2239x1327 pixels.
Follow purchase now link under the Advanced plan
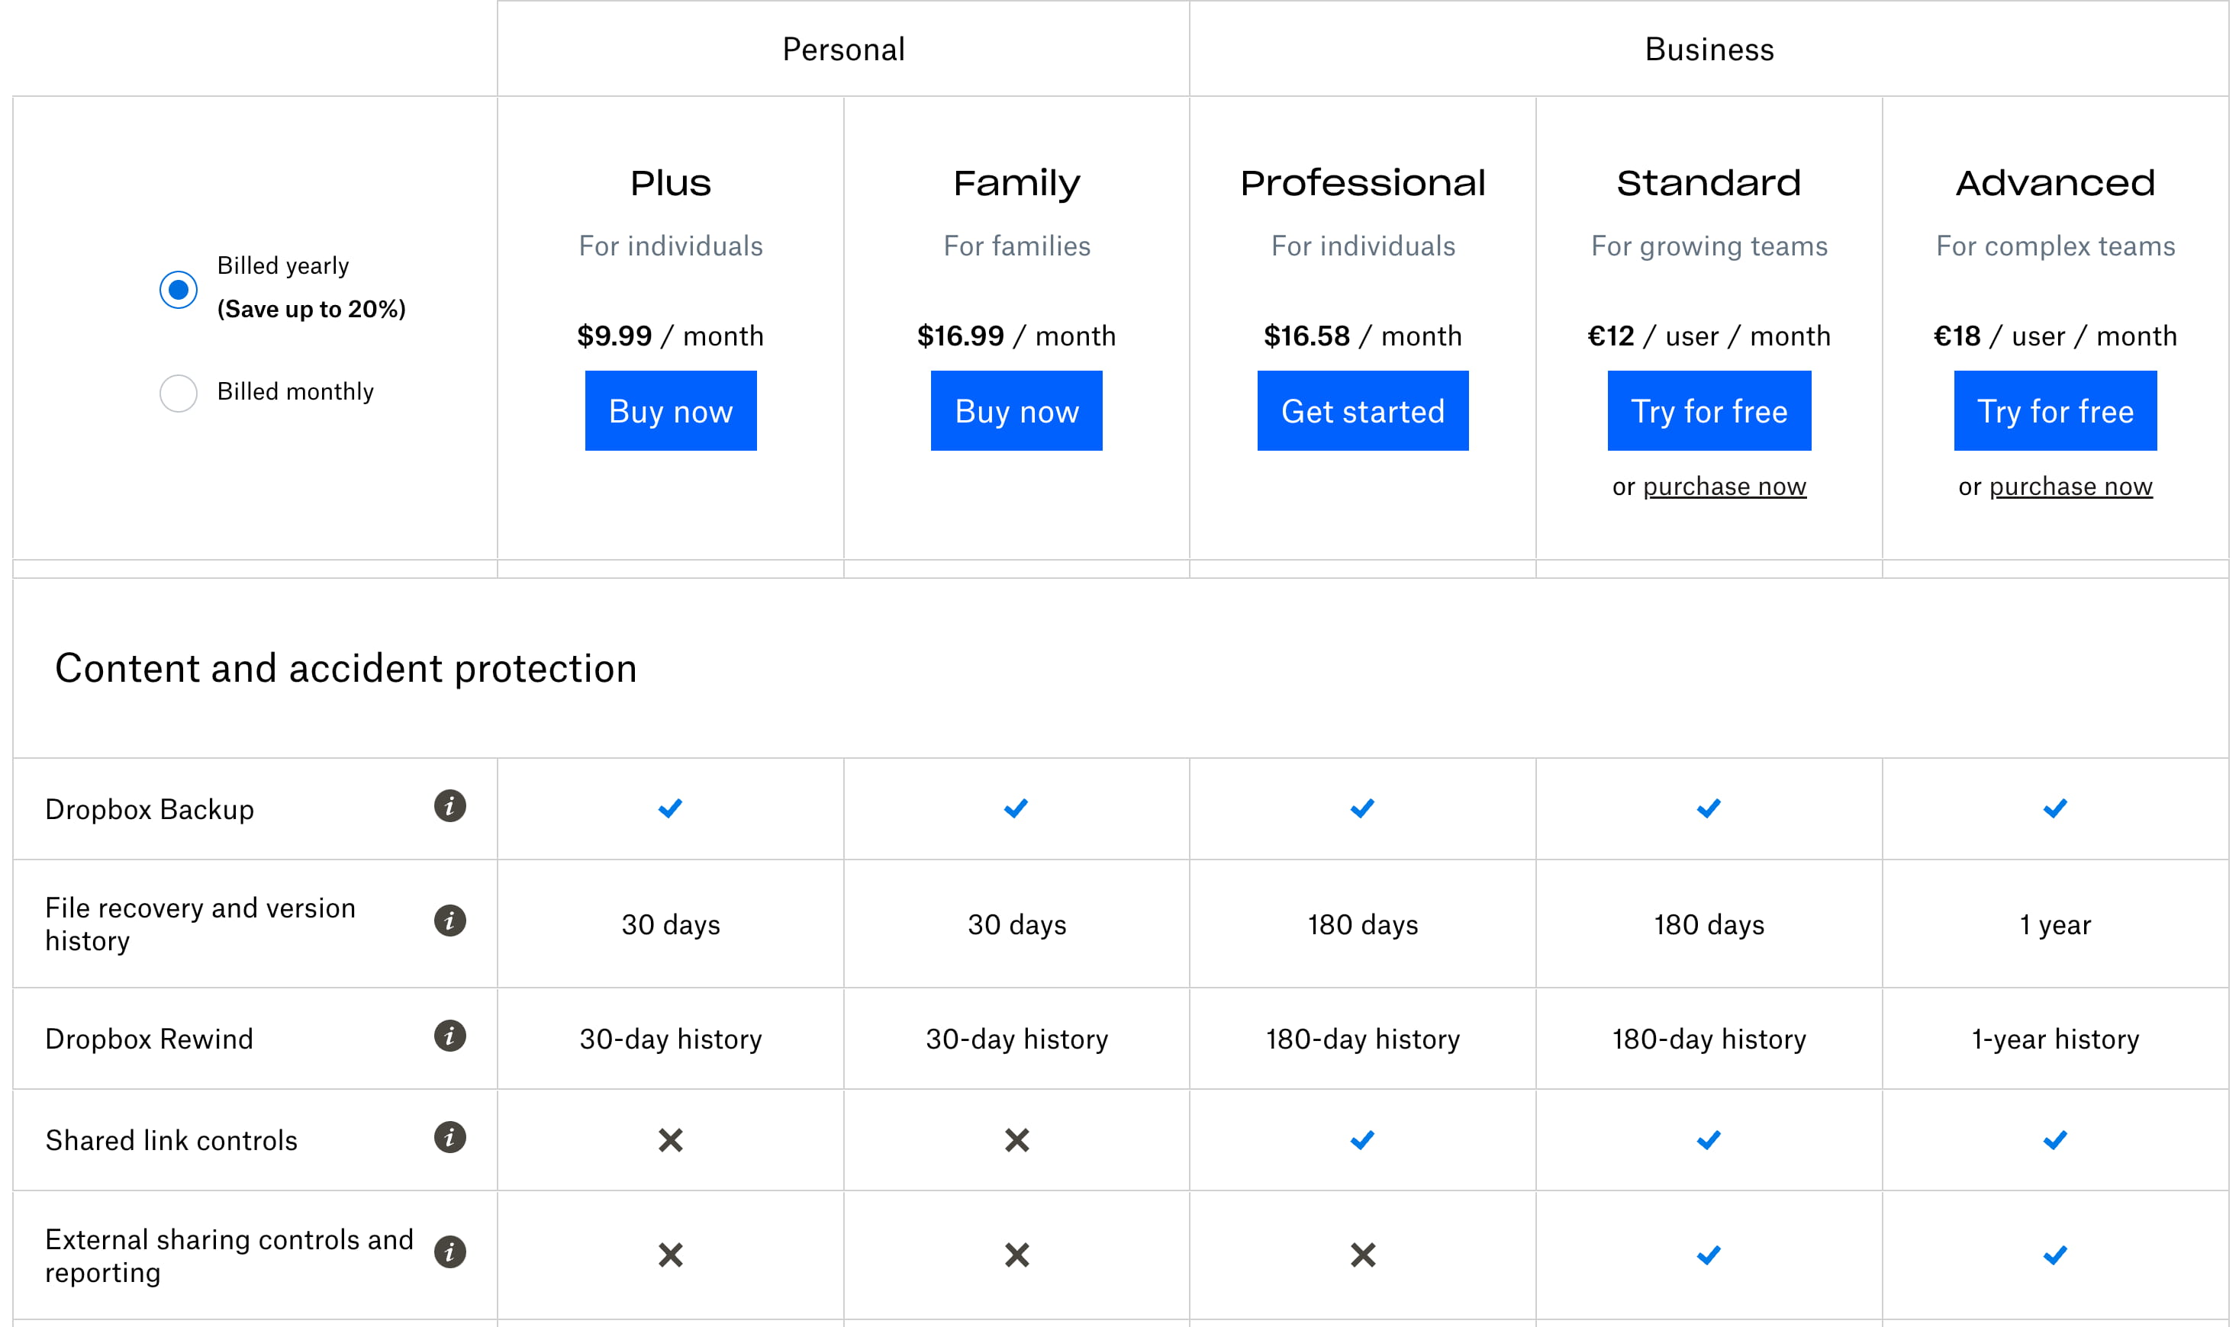2070,487
